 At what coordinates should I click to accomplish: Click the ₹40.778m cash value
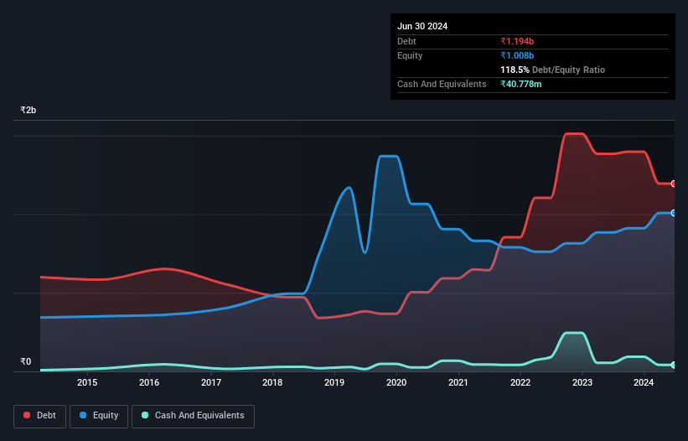point(521,84)
